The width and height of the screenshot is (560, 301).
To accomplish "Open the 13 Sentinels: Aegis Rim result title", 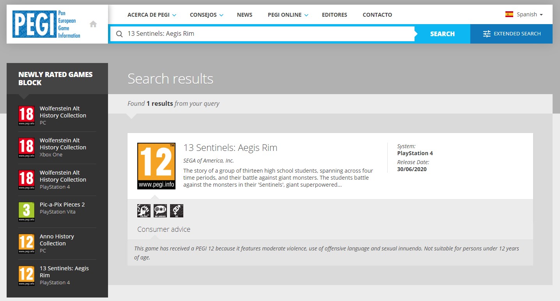I will coord(230,148).
